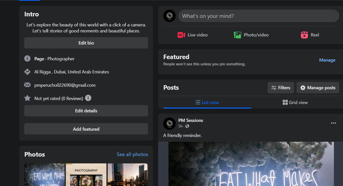343x186 pixels.
Task: Click the Live video camera icon
Action: [181, 35]
